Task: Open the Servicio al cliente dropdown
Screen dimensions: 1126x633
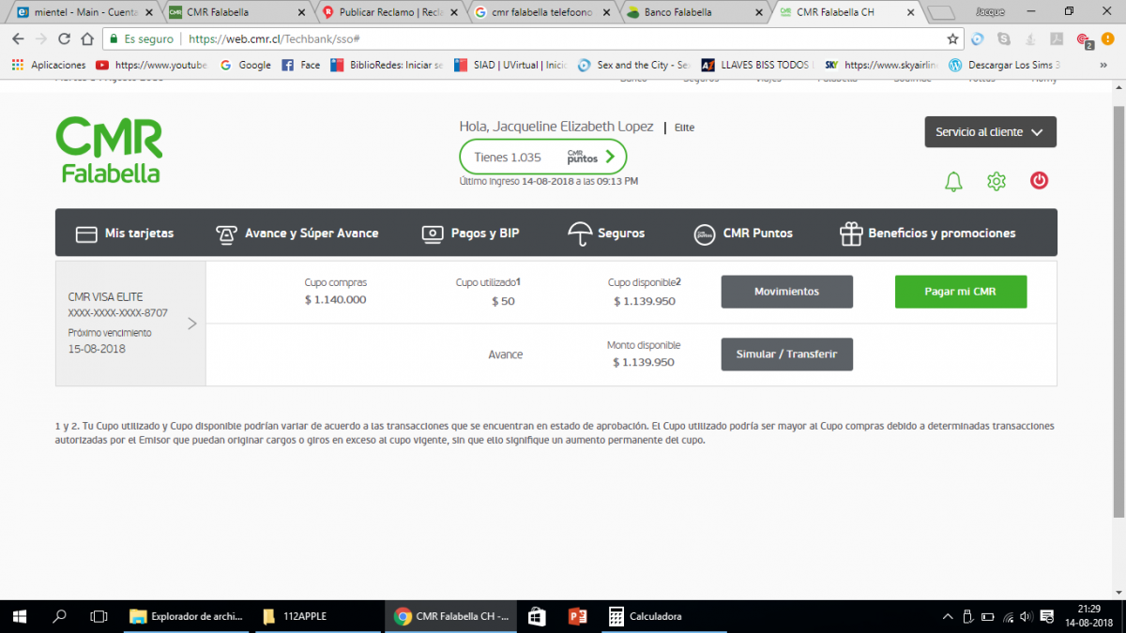Action: [990, 132]
